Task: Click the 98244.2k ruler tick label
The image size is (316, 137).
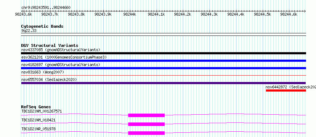Action: point(183,14)
